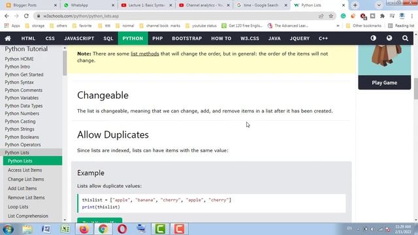The height and width of the screenshot is (235, 418).
Task: Open Remove List Items sidebar link
Action: [x=26, y=198]
